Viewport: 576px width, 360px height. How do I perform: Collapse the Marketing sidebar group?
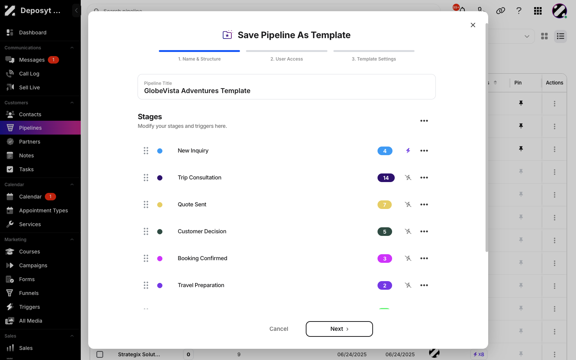coord(72,240)
